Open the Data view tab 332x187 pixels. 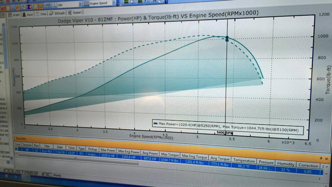(41, 14)
